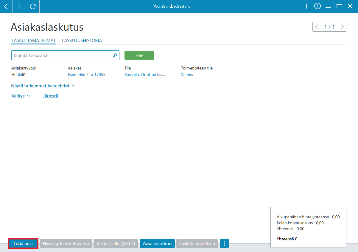Switch to the Laskutushistoria tab
This screenshot has height=252, width=358.
click(82, 41)
